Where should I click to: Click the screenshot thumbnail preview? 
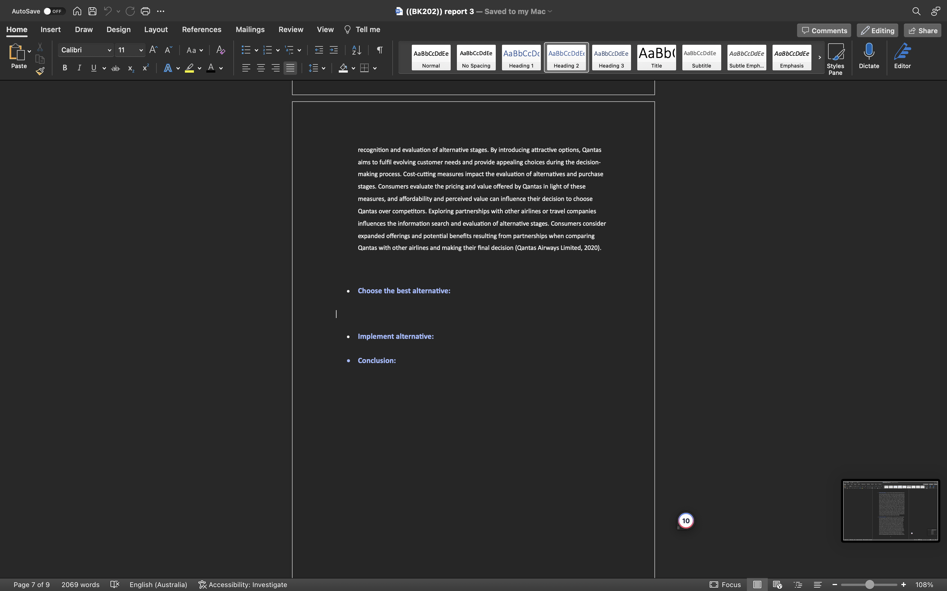890,511
